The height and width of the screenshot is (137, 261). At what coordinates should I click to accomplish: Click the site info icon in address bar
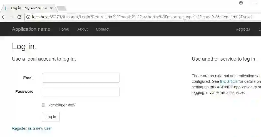click(x=28, y=17)
